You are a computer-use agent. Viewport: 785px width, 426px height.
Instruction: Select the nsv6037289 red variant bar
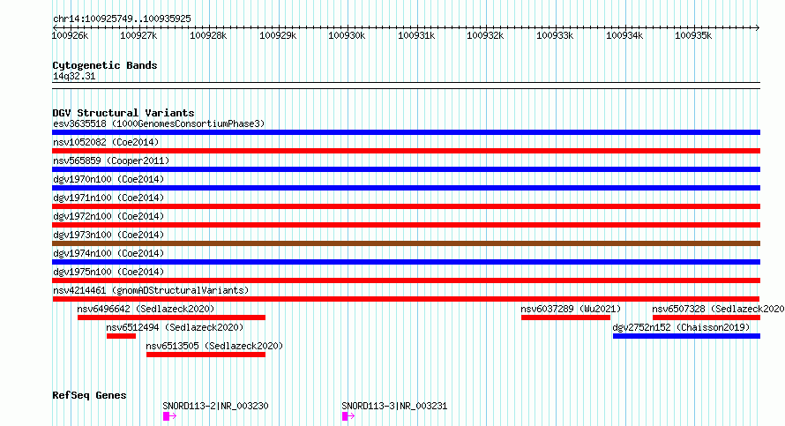point(565,318)
